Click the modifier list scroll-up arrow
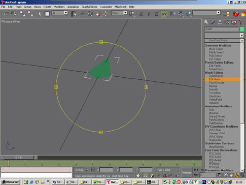 pos(242,41)
